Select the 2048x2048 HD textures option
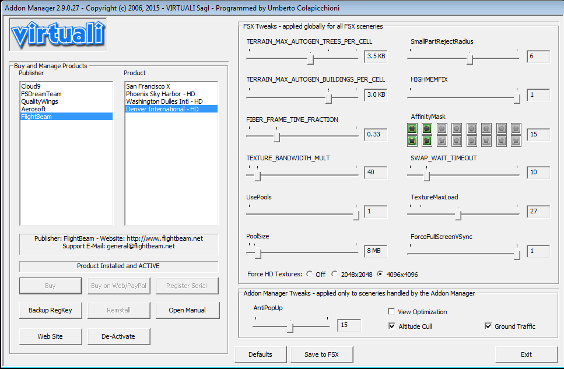 pyautogui.click(x=335, y=274)
